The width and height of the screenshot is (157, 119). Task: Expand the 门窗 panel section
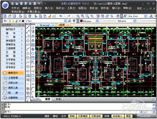pos(13,37)
